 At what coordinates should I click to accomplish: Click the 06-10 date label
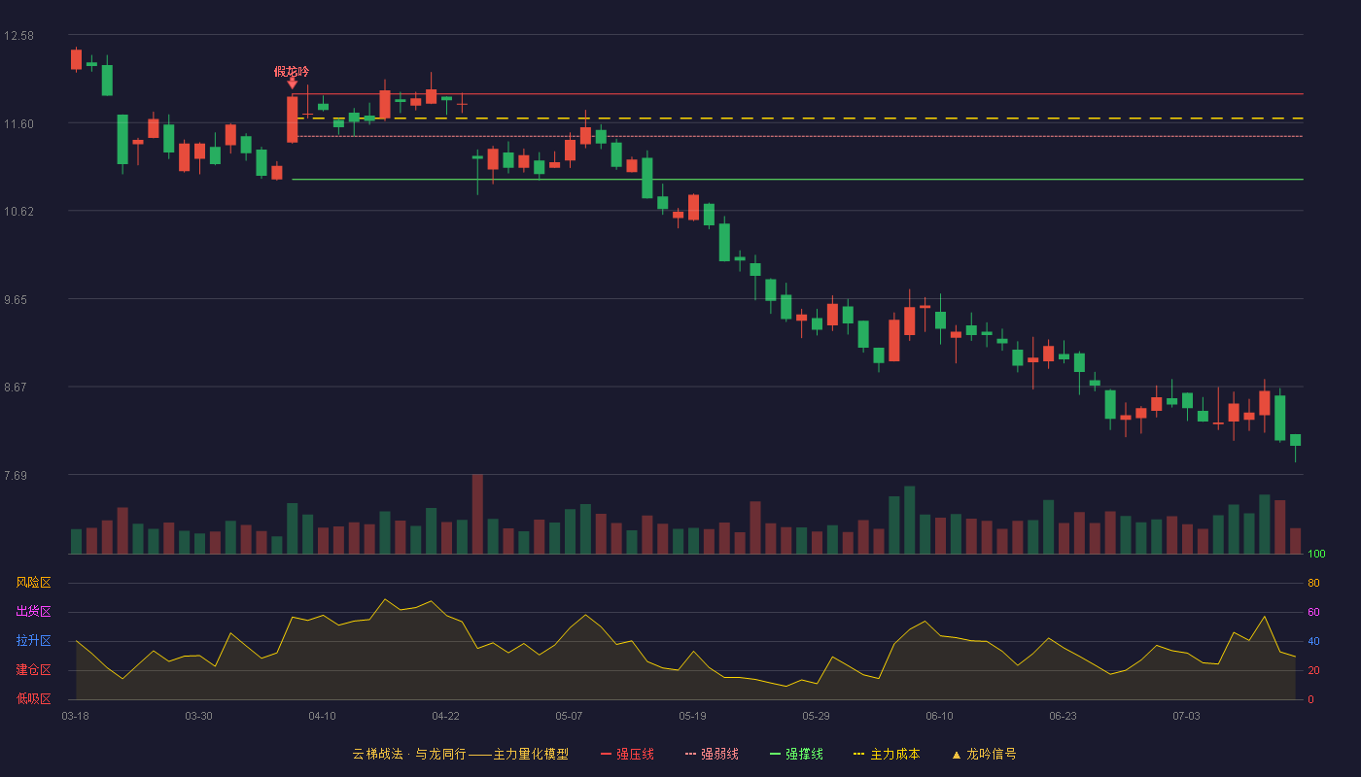point(939,716)
